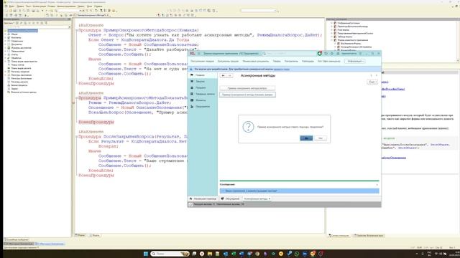The width and height of the screenshot is (460, 258).
Task: Collapse the ПослеЗакрытияВопроса procedure fold marker
Action: [77, 137]
